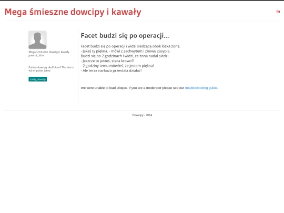The width and height of the screenshot is (284, 213).
Task: Open the post title Facet budzi się po operacji...
Action: [x=125, y=36]
